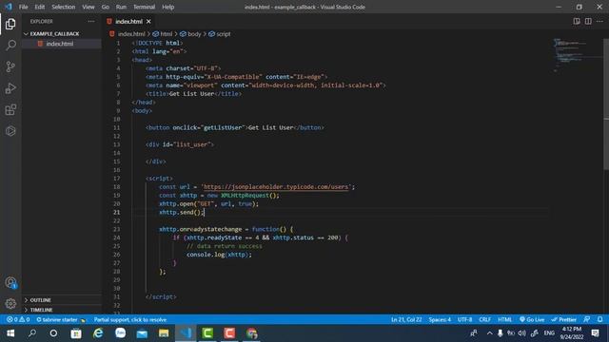
Task: Open the Explorer view in activity bar
Action: click(x=10, y=24)
